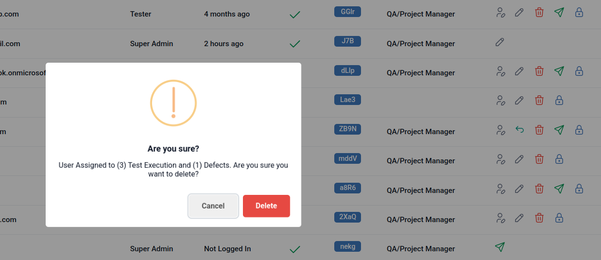Click the nekg code badge
Viewport: 601px width, 260px height.
pos(347,246)
